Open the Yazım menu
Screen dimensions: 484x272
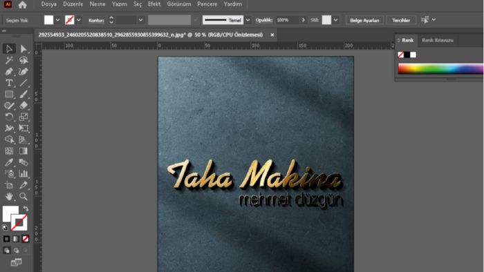(120, 4)
